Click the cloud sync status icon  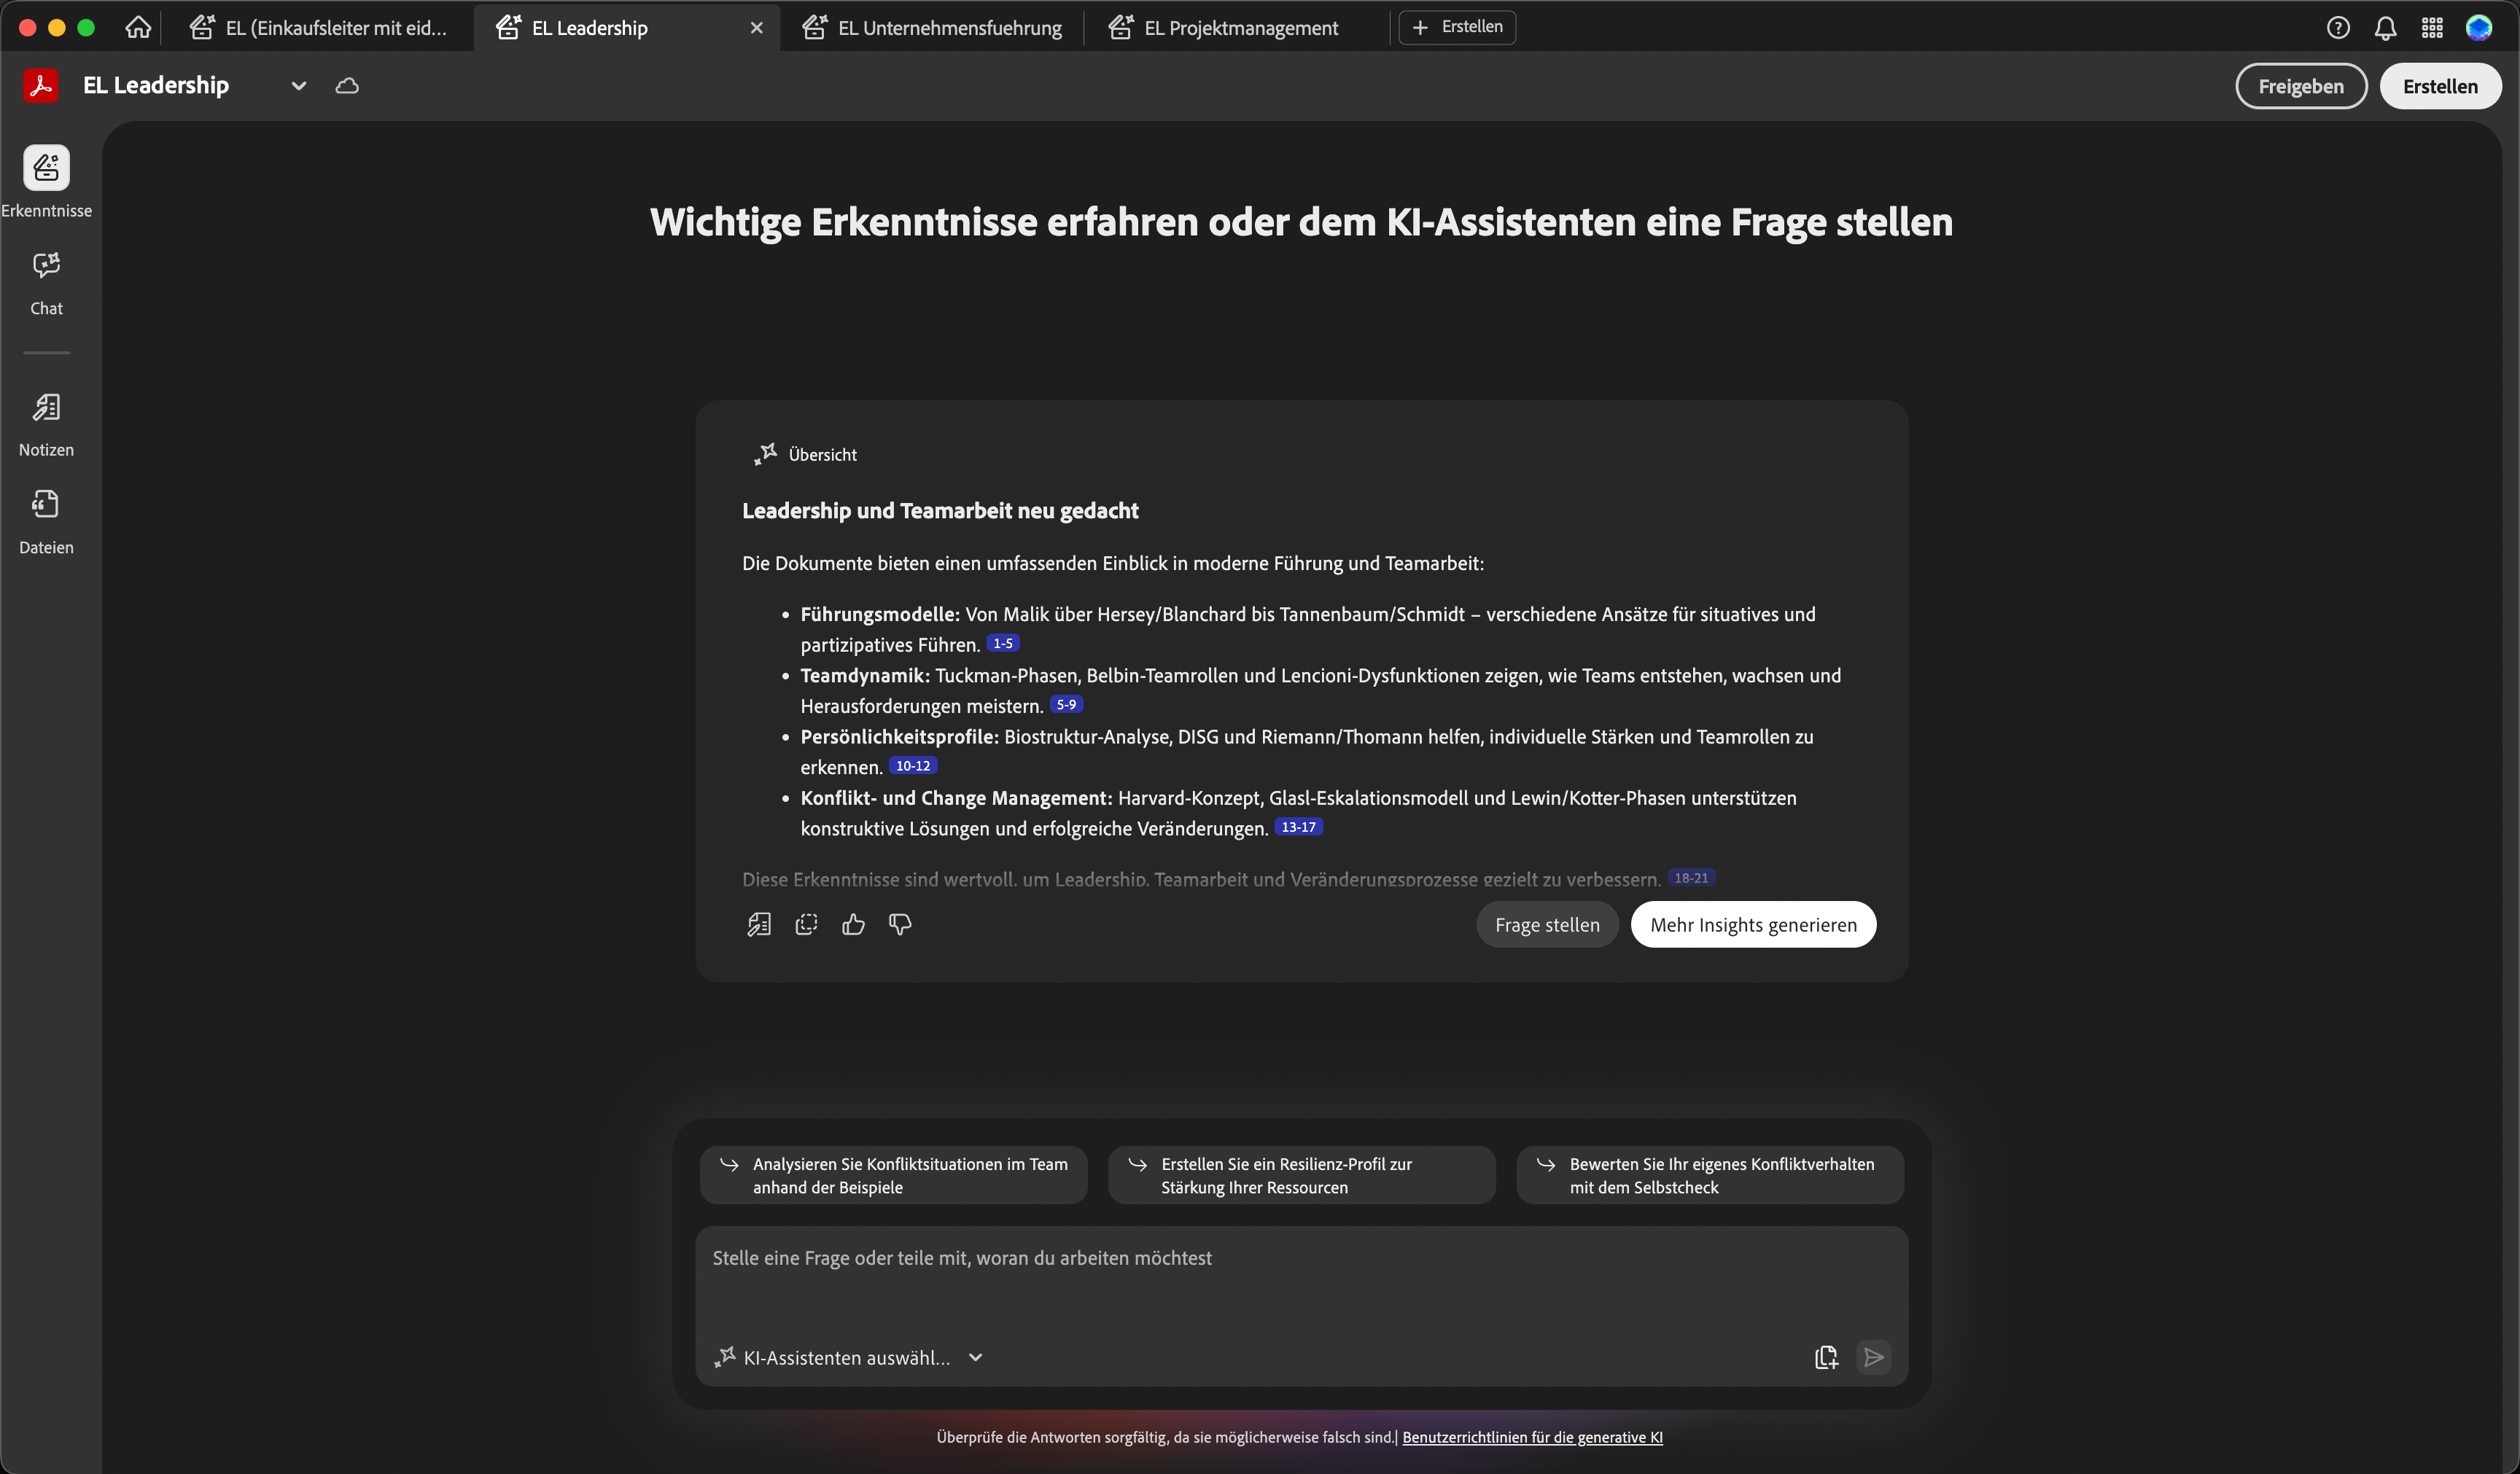347,86
